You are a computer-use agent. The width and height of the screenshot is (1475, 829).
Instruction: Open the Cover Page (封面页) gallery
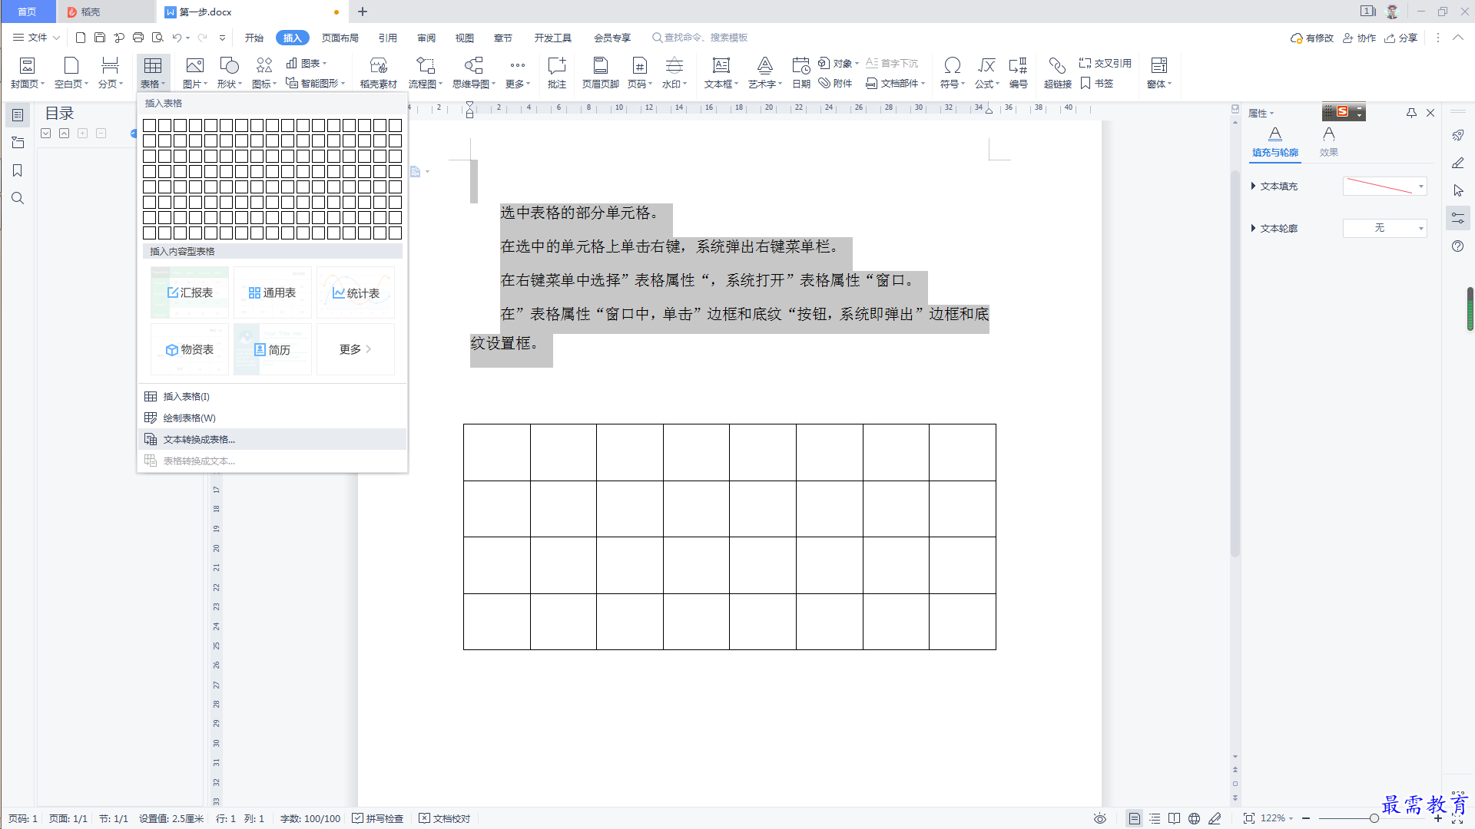28,73
